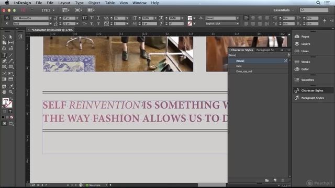Image resolution: width=335 pixels, height=188 pixels.
Task: Select the Gradient Swatch tool
Action: pyautogui.click(x=4, y=79)
